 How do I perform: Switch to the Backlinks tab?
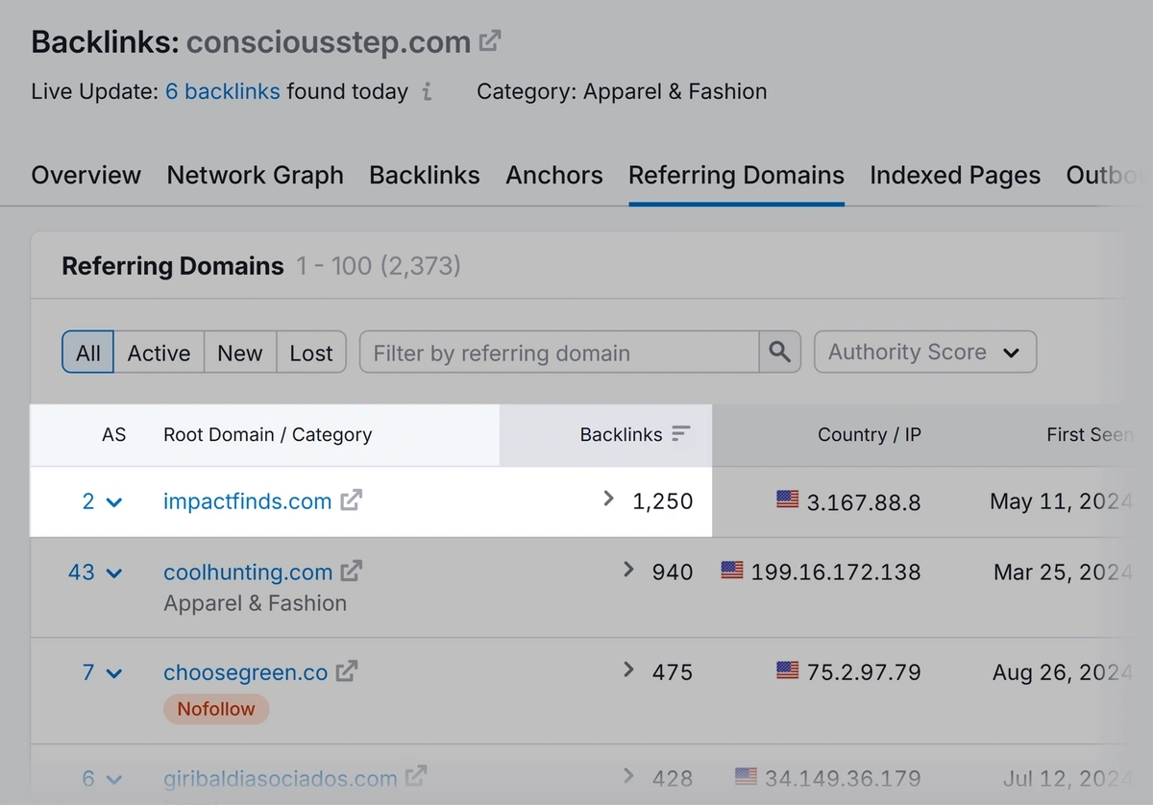point(425,176)
